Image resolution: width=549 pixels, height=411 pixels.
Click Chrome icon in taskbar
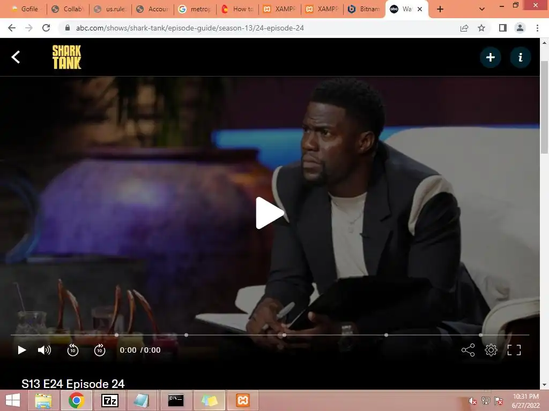click(x=76, y=400)
